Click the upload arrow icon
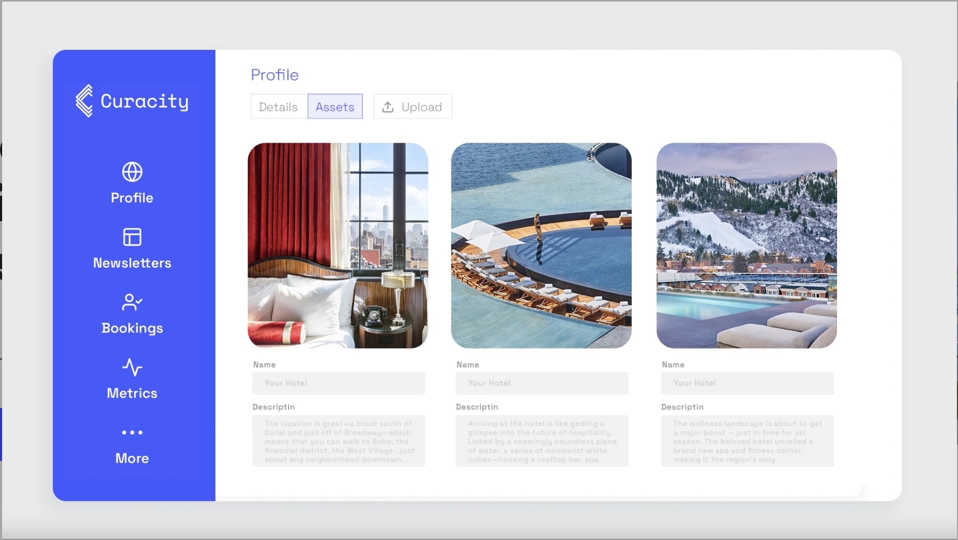Viewport: 958px width, 540px height. tap(388, 107)
